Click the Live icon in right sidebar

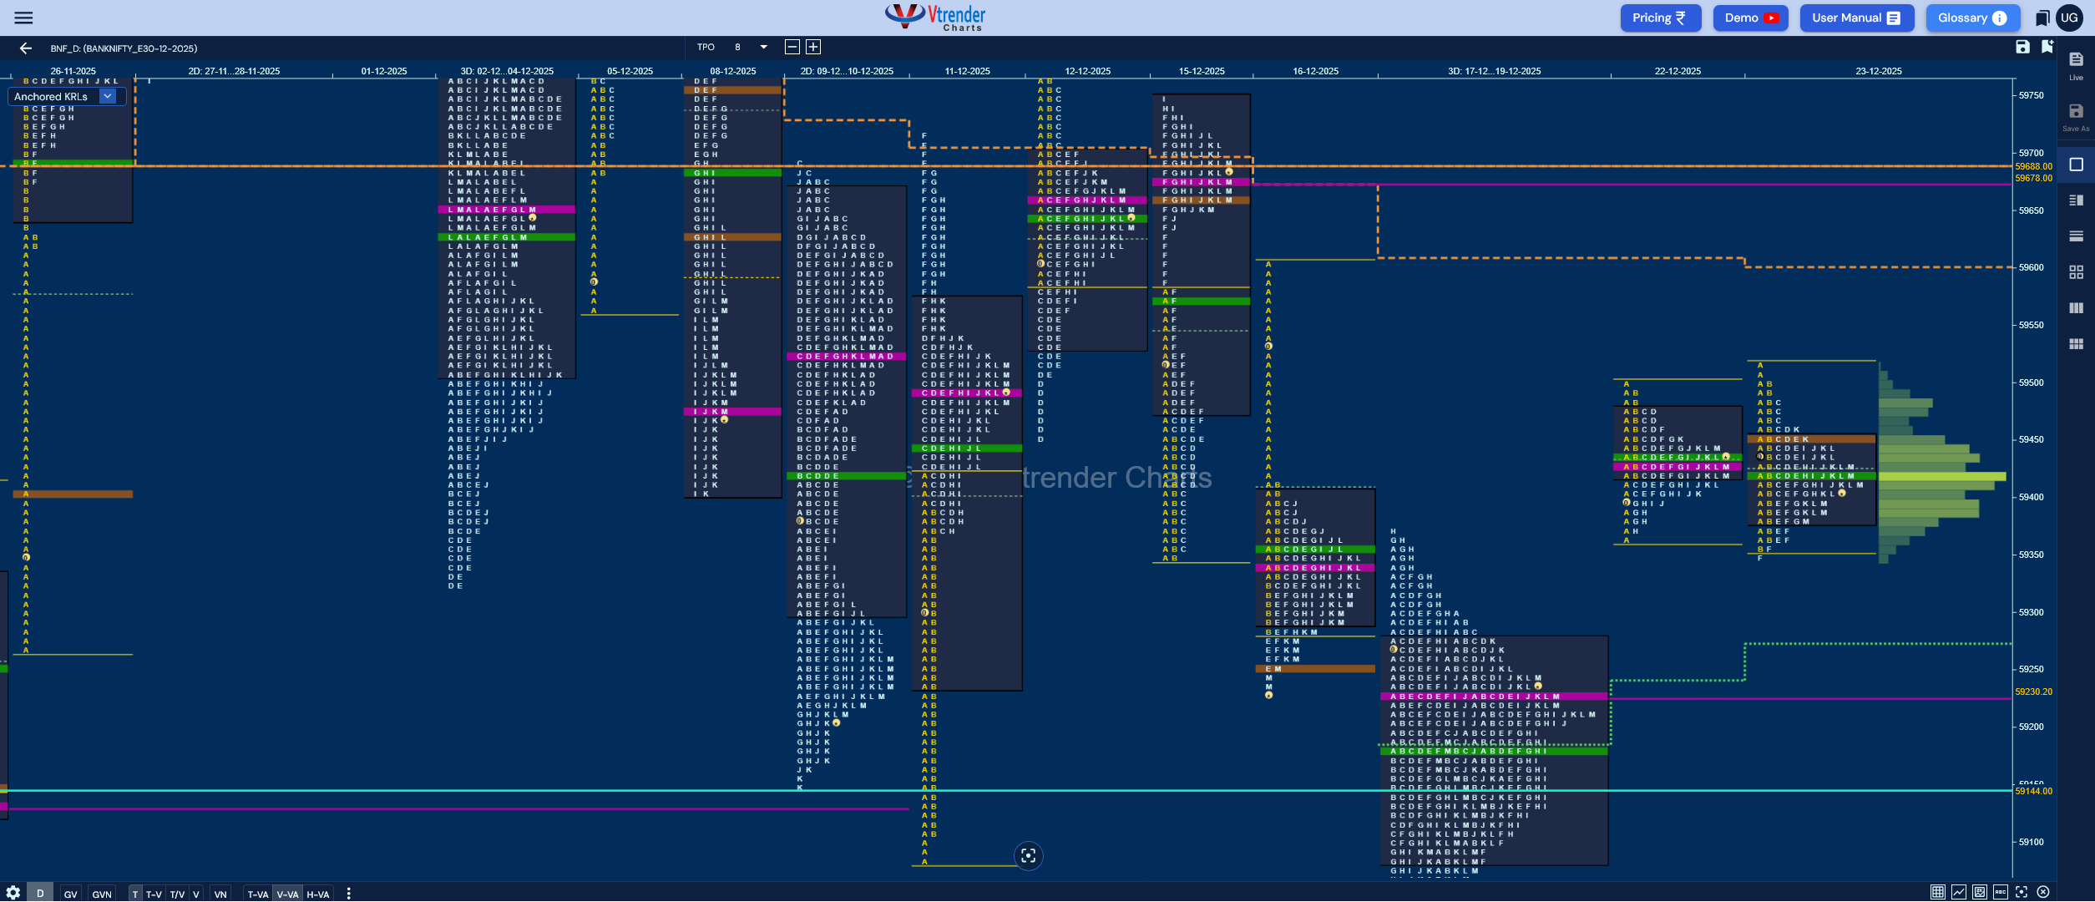coord(2076,64)
